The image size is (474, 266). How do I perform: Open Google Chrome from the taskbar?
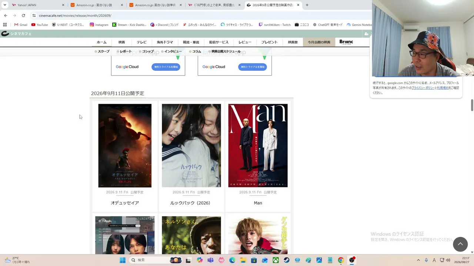(341, 260)
